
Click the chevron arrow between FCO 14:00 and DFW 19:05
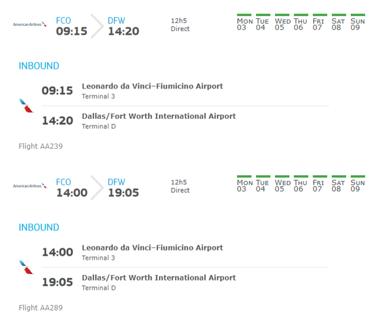coord(97,188)
